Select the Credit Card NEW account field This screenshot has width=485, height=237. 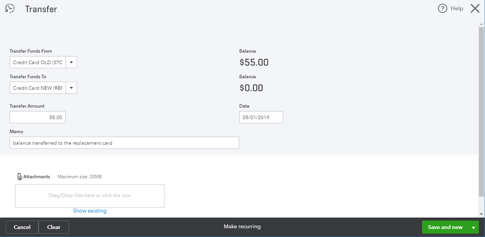pos(38,88)
